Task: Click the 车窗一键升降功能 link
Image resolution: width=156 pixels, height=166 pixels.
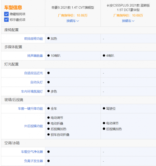Action: [x=30, y=108]
